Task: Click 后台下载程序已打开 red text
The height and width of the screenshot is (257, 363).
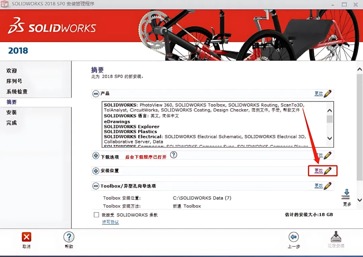Action: coord(146,157)
